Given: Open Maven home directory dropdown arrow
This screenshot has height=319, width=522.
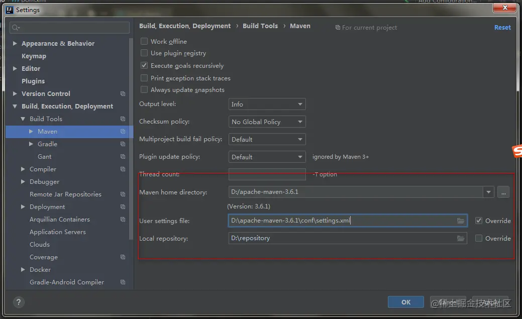Looking at the screenshot, I should point(488,192).
